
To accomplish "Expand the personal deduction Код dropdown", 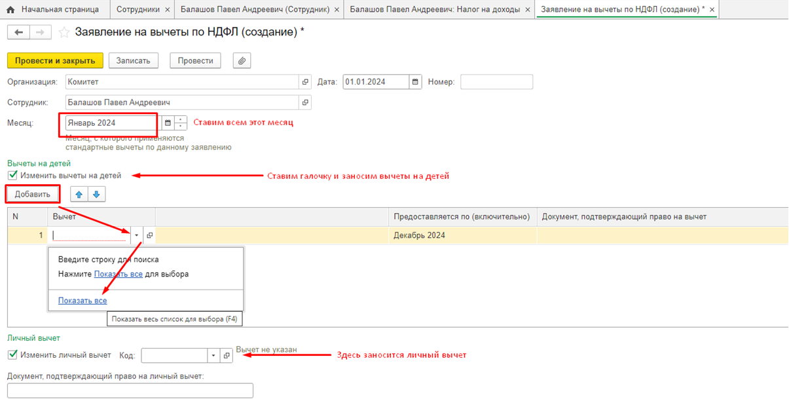I will (x=213, y=356).
